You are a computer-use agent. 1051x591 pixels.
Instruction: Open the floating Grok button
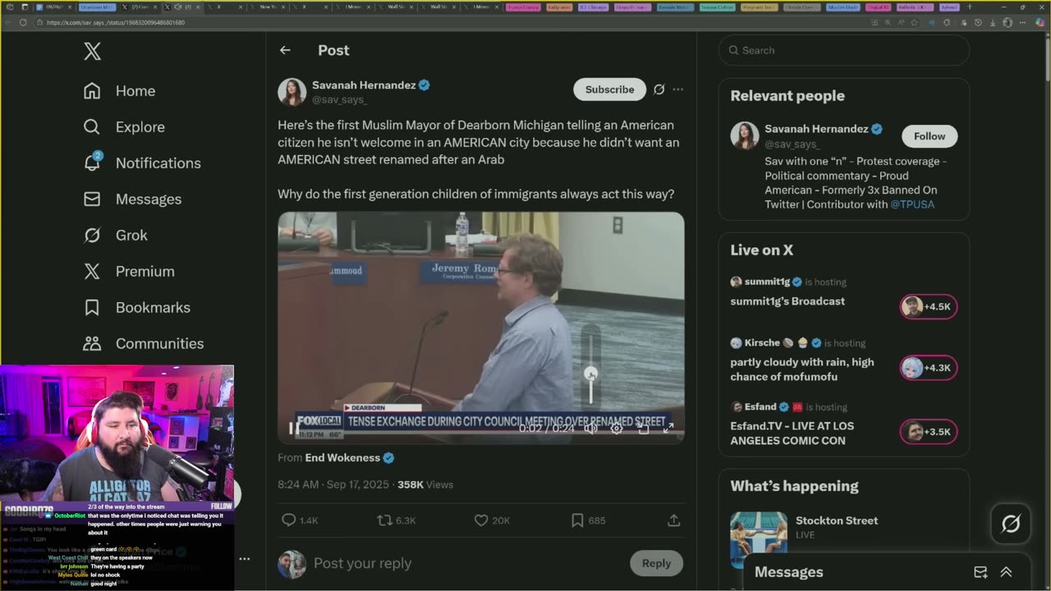click(x=1011, y=523)
